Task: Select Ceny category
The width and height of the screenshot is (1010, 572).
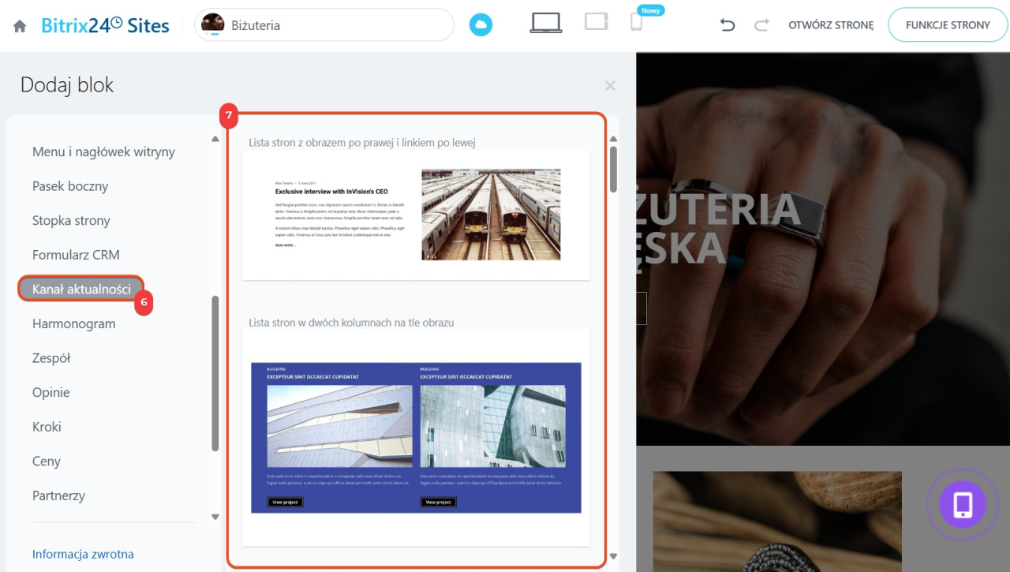Action: pos(47,462)
